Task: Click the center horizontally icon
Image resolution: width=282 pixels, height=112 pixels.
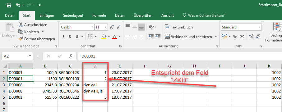Action: 135,37
